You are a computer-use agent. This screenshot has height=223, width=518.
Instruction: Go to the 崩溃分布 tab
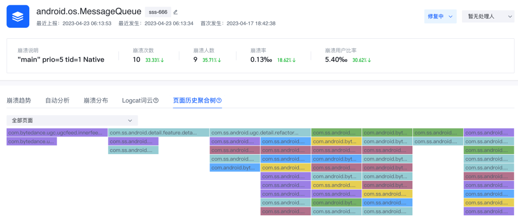pos(96,100)
